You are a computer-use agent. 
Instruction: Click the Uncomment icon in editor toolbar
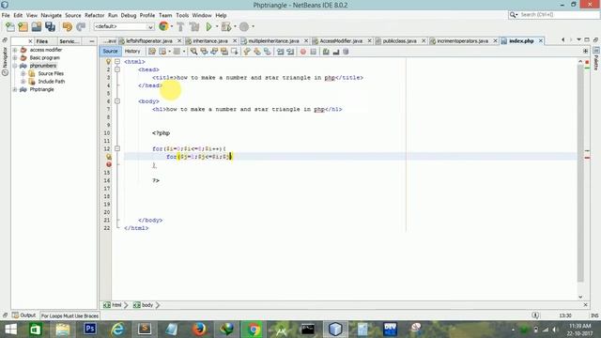click(336, 52)
